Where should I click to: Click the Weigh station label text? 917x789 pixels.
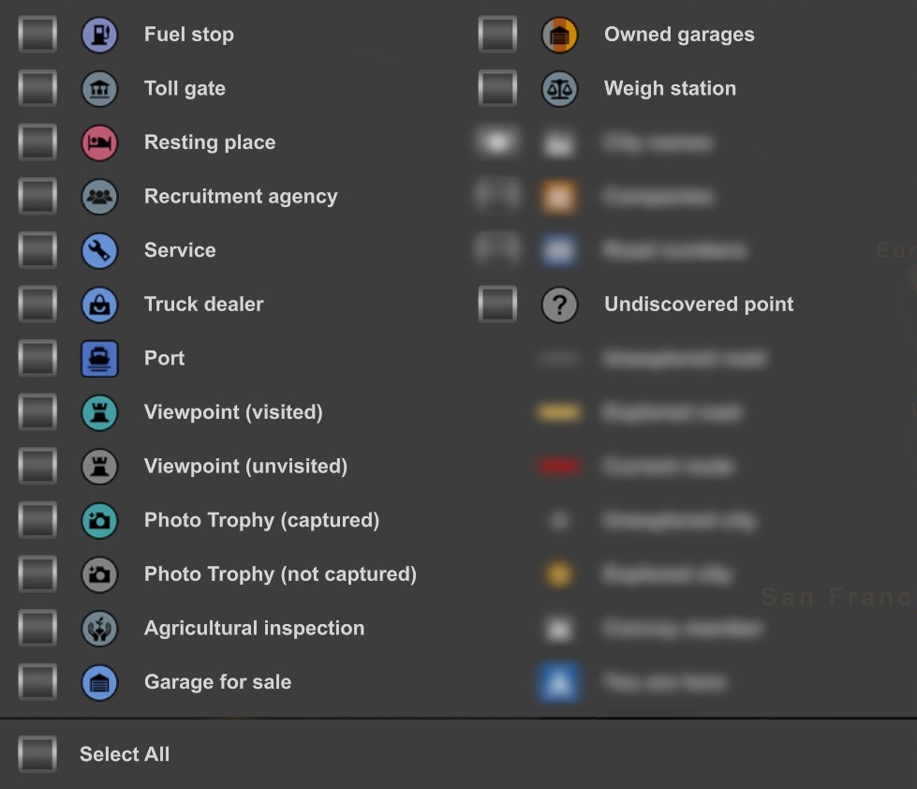click(x=670, y=89)
